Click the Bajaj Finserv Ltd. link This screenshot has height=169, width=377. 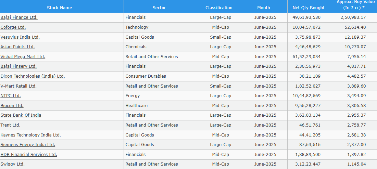pos(18,66)
